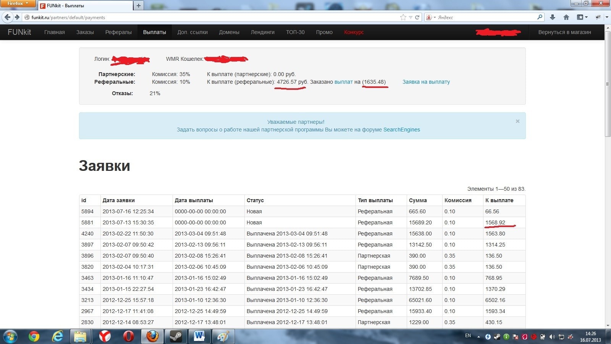Expand the Yandex search engine selector

431,17
